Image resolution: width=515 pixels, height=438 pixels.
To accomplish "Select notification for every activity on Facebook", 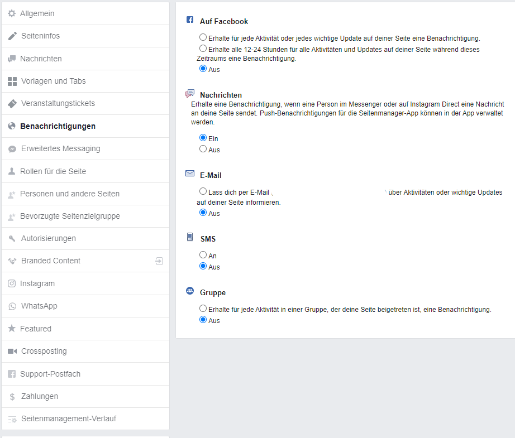I will (x=203, y=37).
